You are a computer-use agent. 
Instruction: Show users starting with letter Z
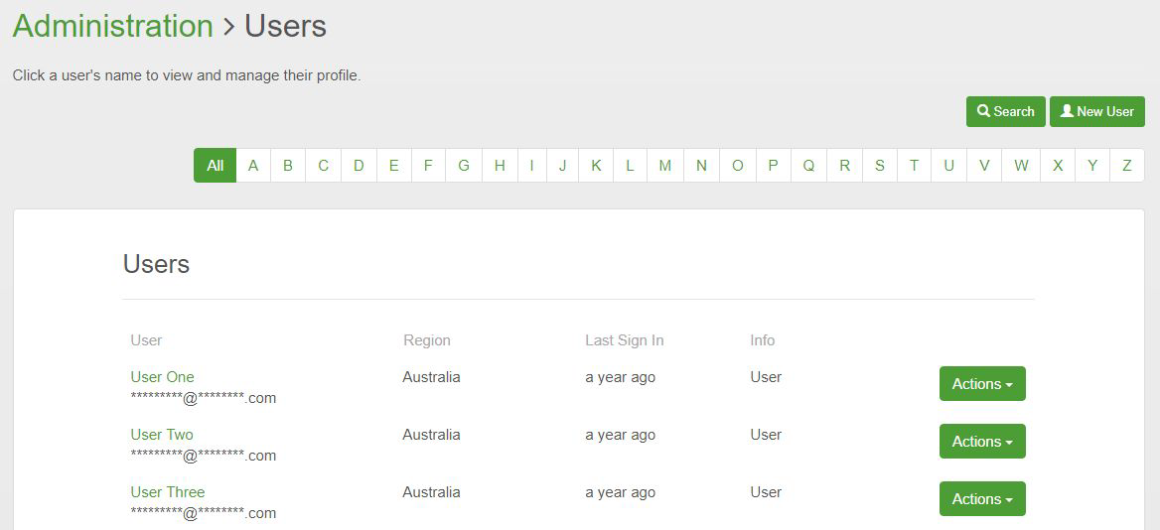tap(1126, 166)
